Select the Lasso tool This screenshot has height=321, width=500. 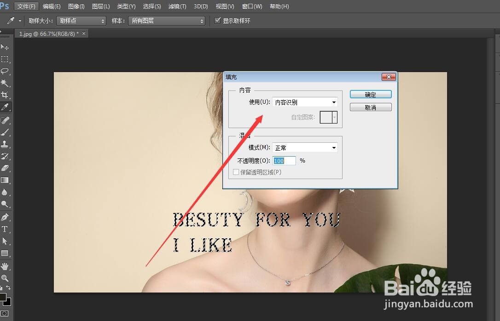coord(5,71)
